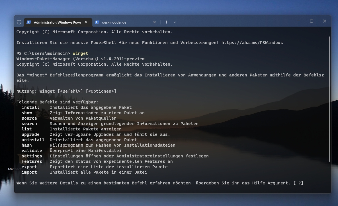Click the 'import' command name
The image size is (338, 206).
pos(29,172)
